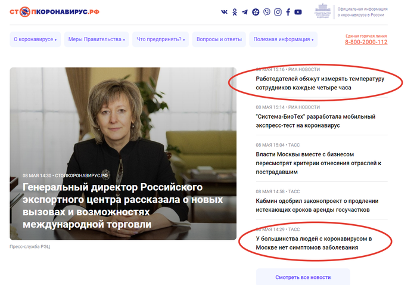
Task: Click the Russian Government building logo
Action: (x=323, y=11)
